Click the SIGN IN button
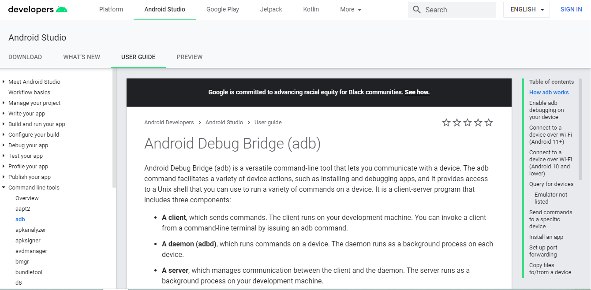The width and height of the screenshot is (591, 290). click(x=571, y=9)
